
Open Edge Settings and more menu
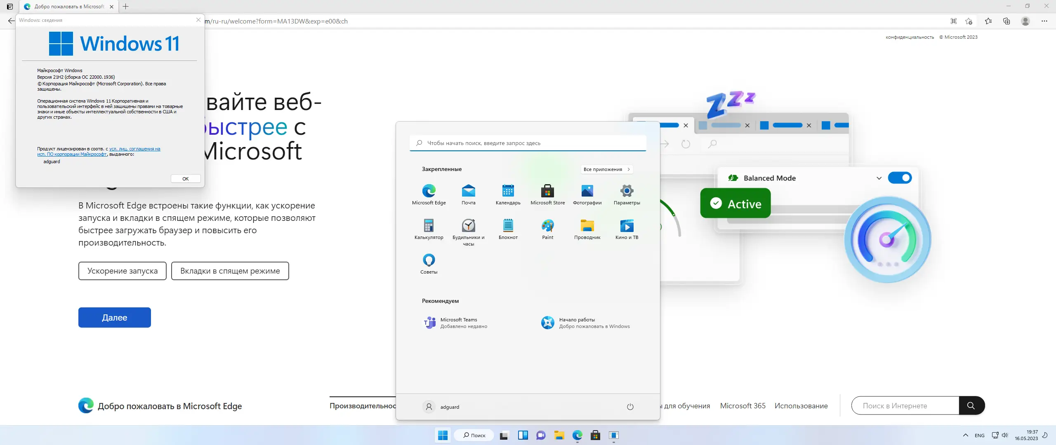point(1044,21)
